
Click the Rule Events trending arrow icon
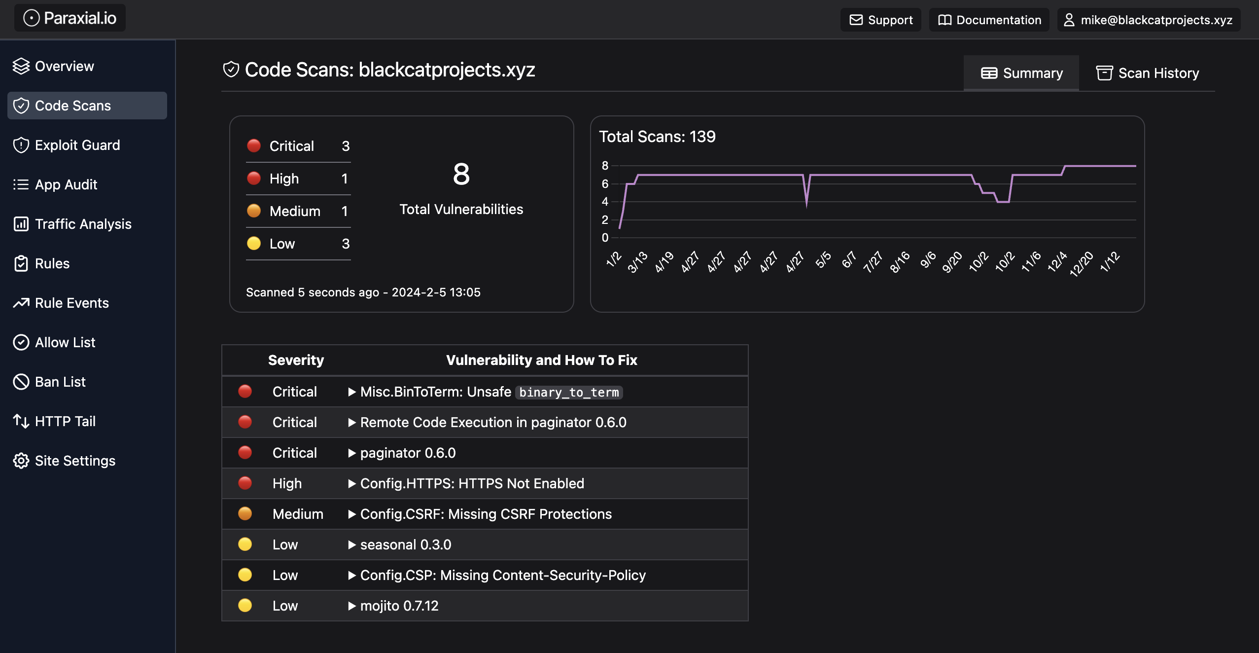click(21, 303)
